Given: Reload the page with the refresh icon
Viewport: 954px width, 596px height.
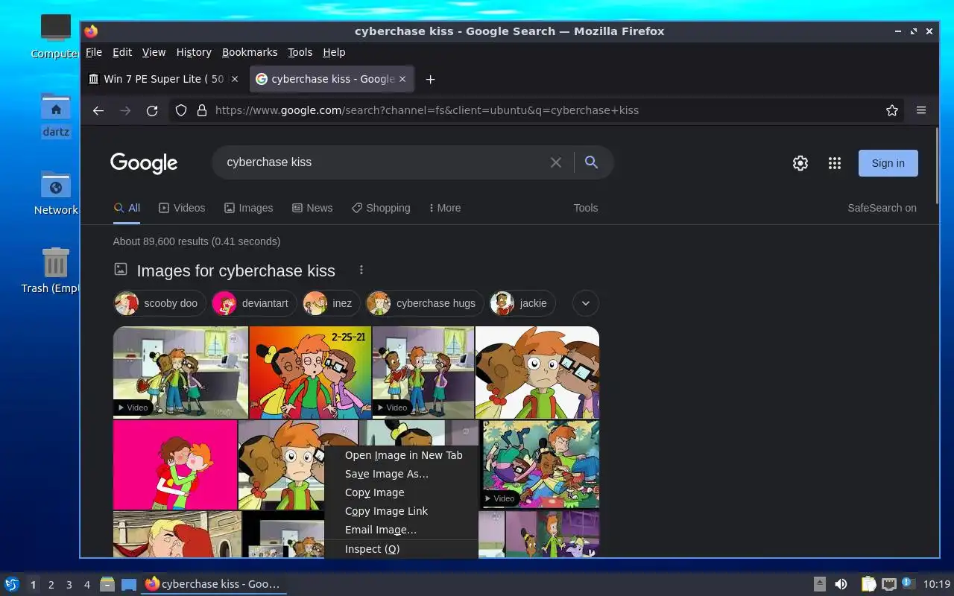Looking at the screenshot, I should (x=152, y=110).
